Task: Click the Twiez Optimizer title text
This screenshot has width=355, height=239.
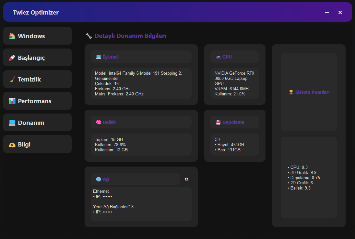Action: (x=36, y=12)
